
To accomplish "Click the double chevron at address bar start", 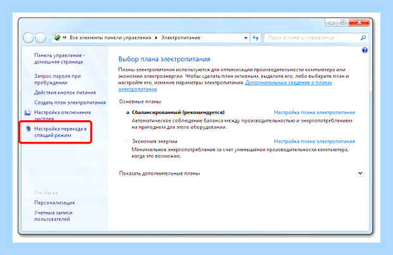I will pos(65,37).
